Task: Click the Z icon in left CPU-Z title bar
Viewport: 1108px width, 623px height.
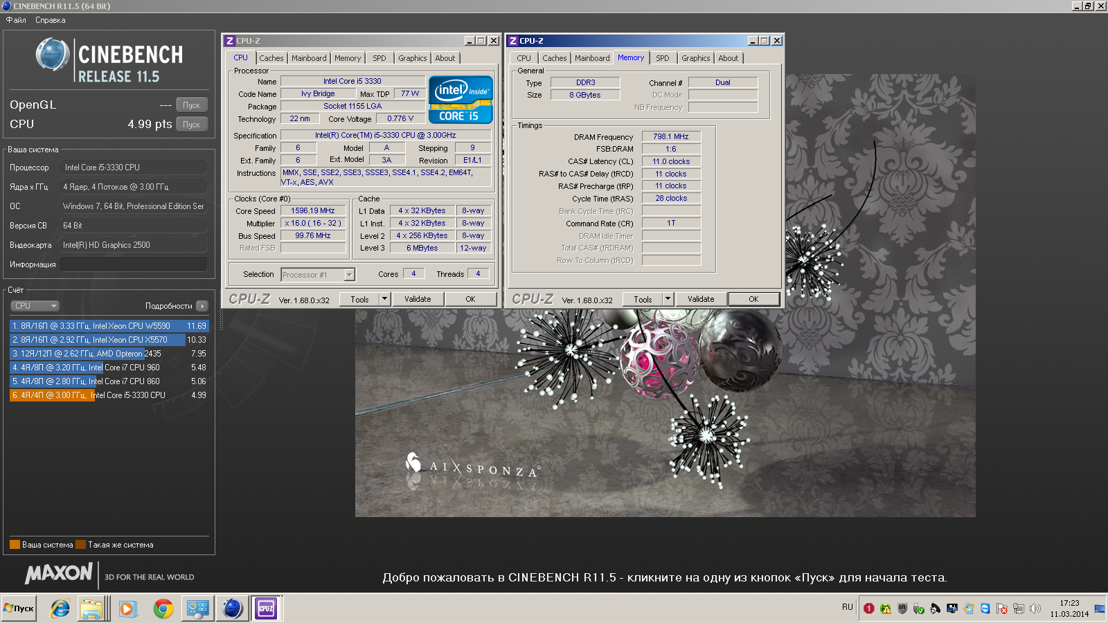Action: point(230,41)
